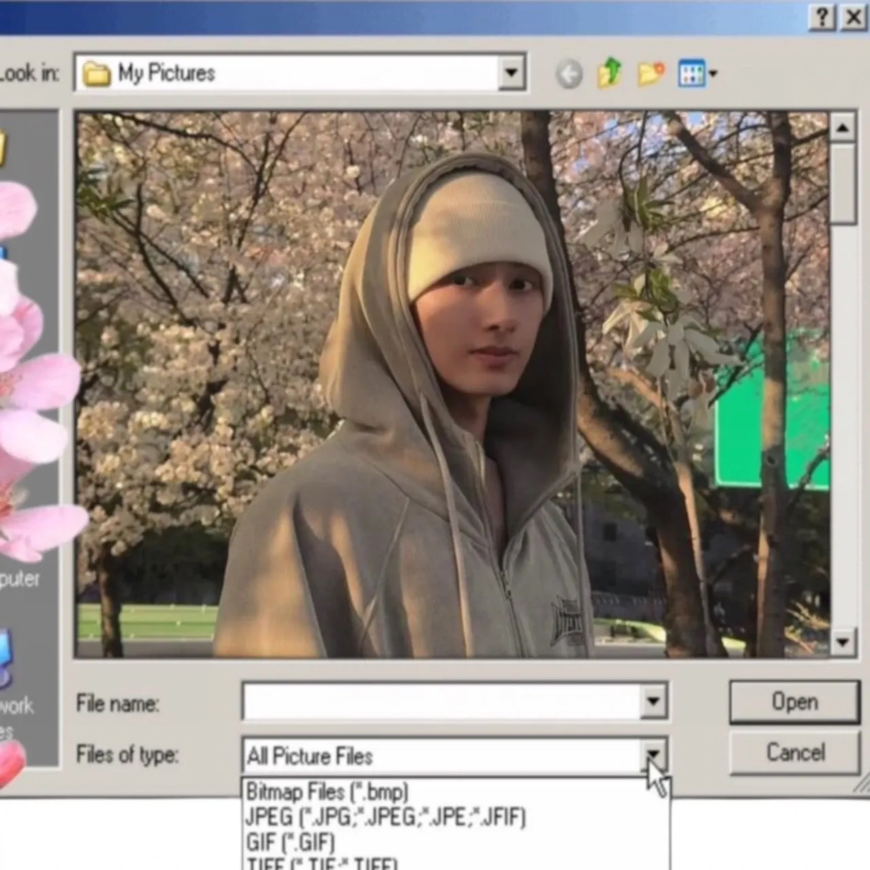870x870 pixels.
Task: Click the My Pictures folder icon
Action: tap(96, 73)
